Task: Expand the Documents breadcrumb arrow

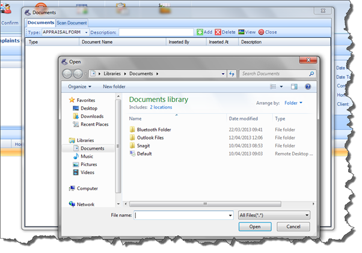Action: pos(157,74)
